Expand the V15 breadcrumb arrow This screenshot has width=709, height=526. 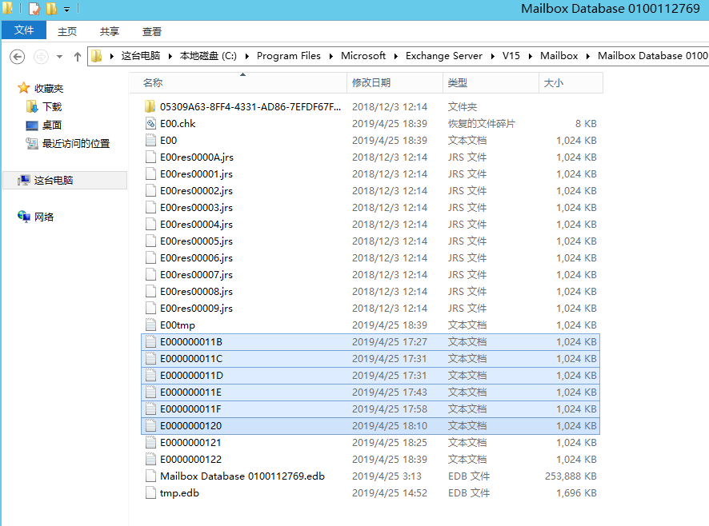pyautogui.click(x=530, y=56)
